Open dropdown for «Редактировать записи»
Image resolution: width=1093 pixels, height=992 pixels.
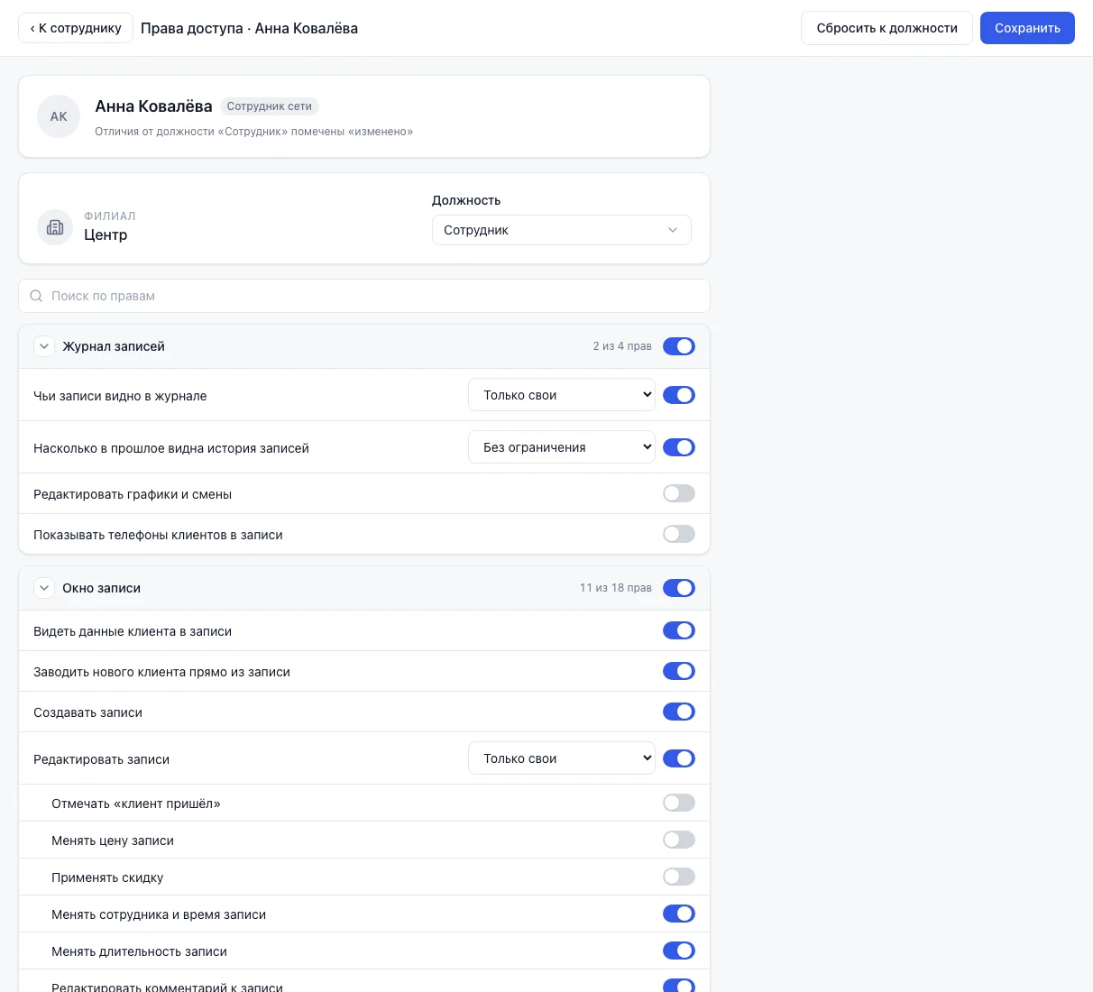[561, 758]
